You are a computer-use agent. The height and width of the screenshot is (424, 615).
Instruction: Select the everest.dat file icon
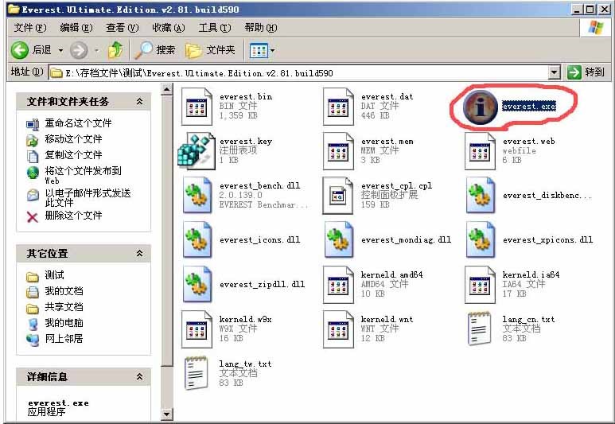(338, 107)
